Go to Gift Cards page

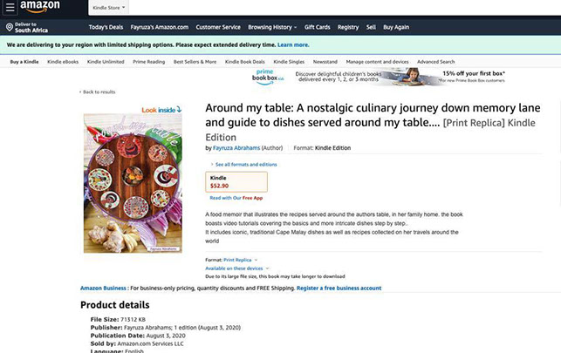(316, 27)
